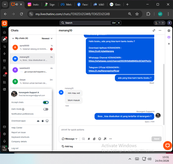Click the Send button

pos(156,139)
